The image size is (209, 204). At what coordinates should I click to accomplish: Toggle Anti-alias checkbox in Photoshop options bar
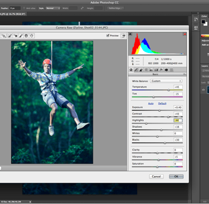24,8
